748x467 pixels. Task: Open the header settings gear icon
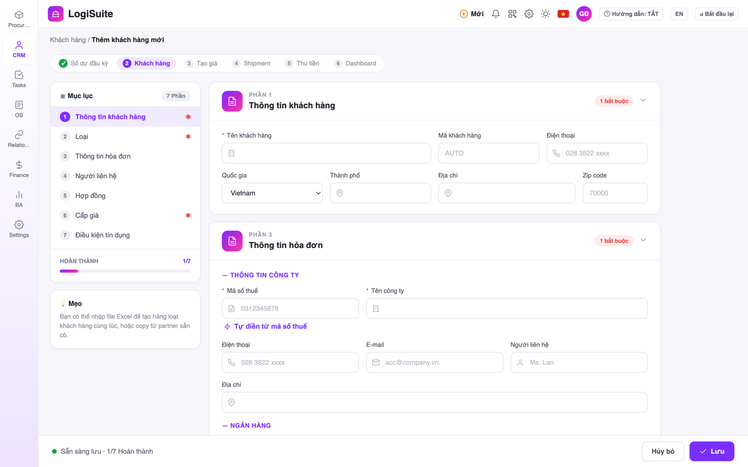pos(529,14)
